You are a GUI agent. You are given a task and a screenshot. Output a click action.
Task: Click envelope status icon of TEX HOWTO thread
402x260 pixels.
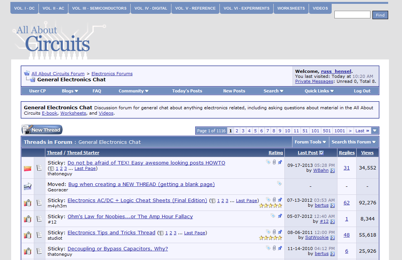pyautogui.click(x=27, y=168)
